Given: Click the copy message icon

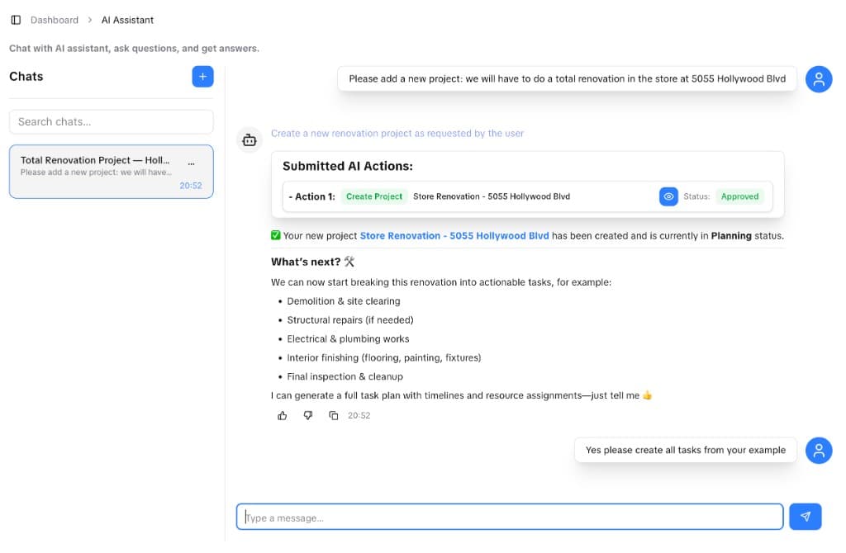Looking at the screenshot, I should click(333, 415).
